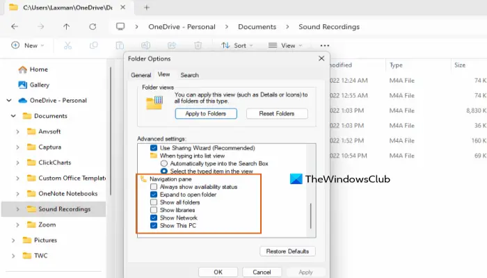The height and width of the screenshot is (278, 487).
Task: Uncheck Expand to open folder
Action: coord(154,195)
